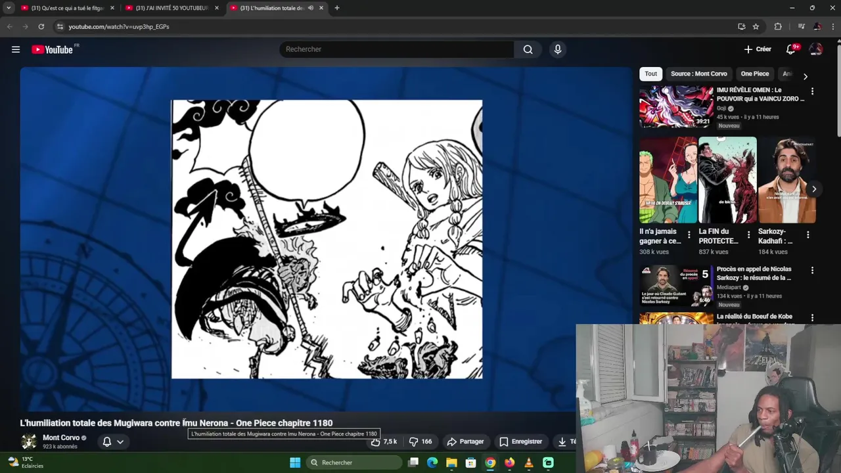
Task: Open options for Sarkozy-Kadhafi short
Action: [807, 235]
